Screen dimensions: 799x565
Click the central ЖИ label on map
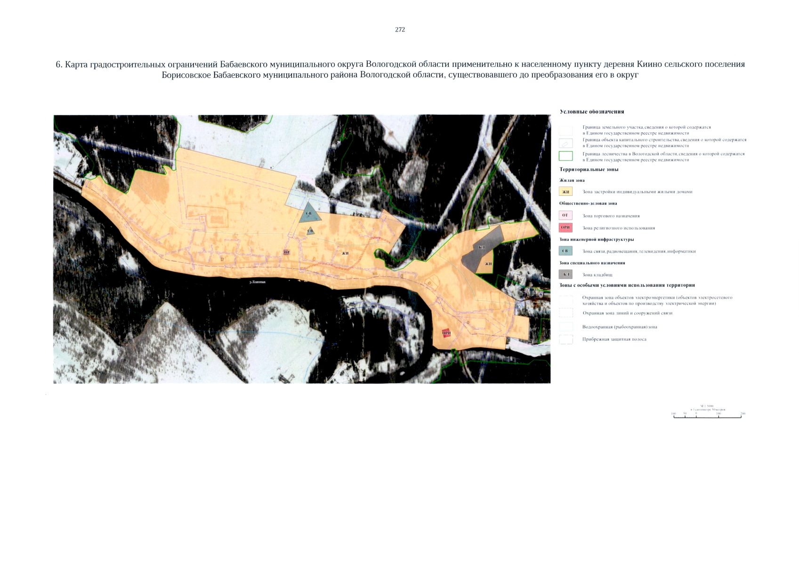[345, 253]
